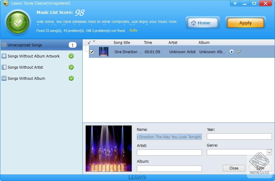Image resolution: width=275 pixels, height=181 pixels.
Task: Click the Refix link
Action: click(133, 31)
